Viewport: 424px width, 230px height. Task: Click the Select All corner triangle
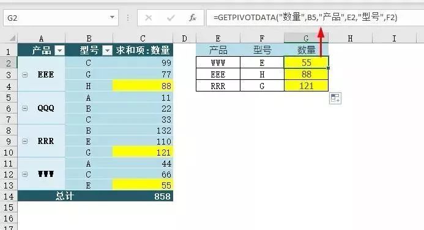click(12, 38)
